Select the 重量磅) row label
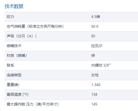 click(13, 85)
